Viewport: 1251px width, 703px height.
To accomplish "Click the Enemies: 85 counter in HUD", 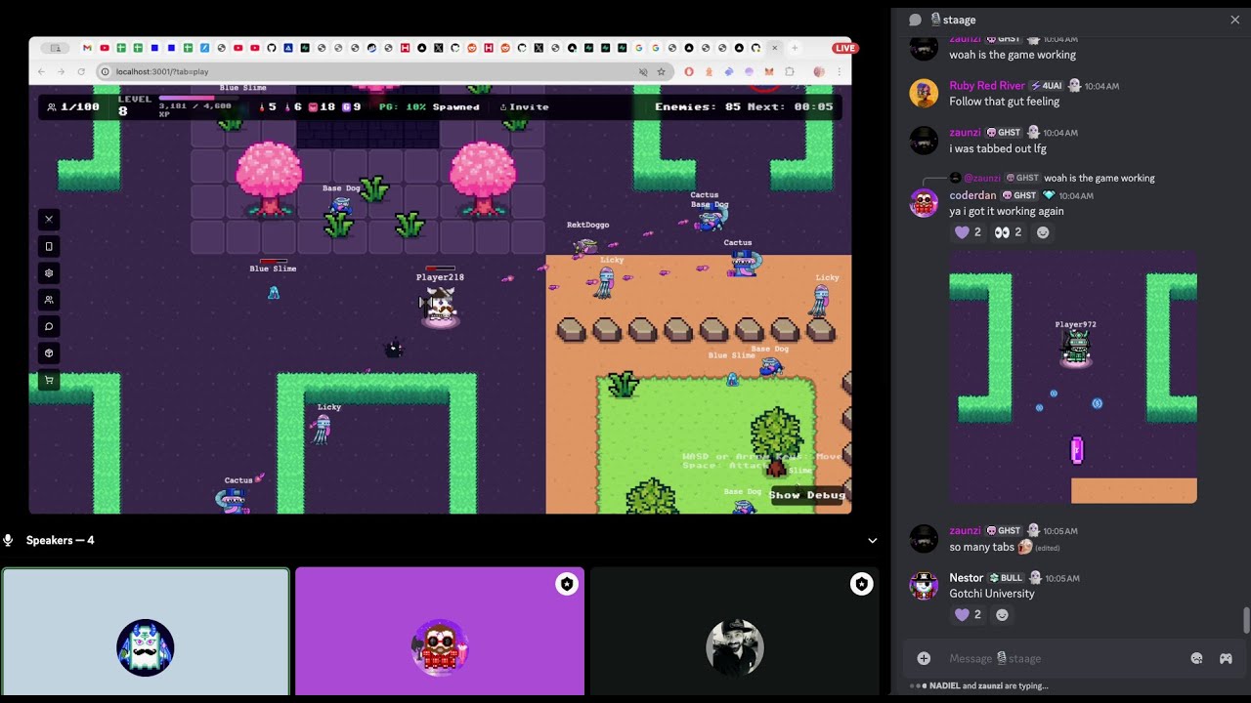I will 698,106.
